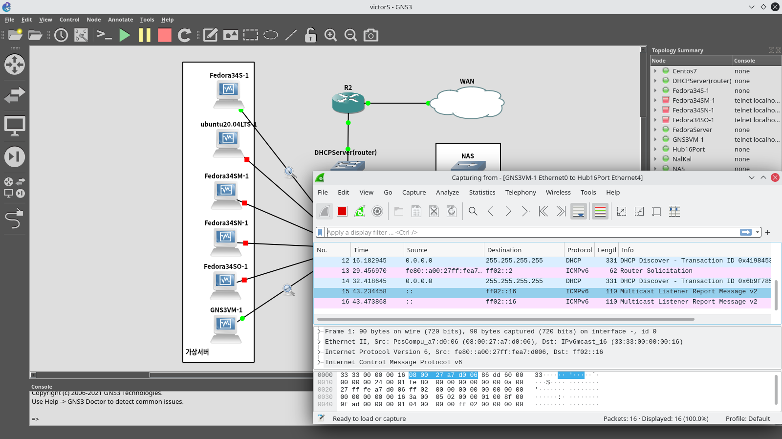Click Wireshark start capture shark fin

pos(325,211)
